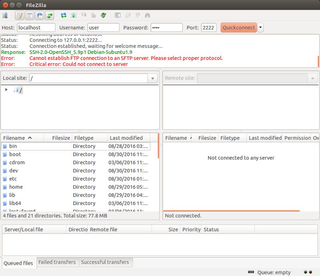Click inside the Host input field

(36, 28)
